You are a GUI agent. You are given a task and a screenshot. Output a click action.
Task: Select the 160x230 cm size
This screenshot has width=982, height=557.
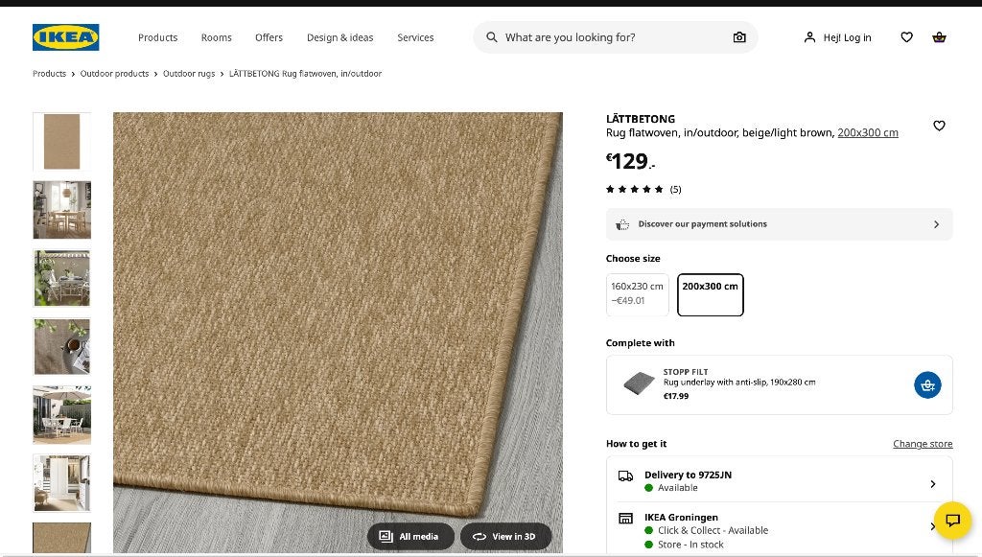638,294
